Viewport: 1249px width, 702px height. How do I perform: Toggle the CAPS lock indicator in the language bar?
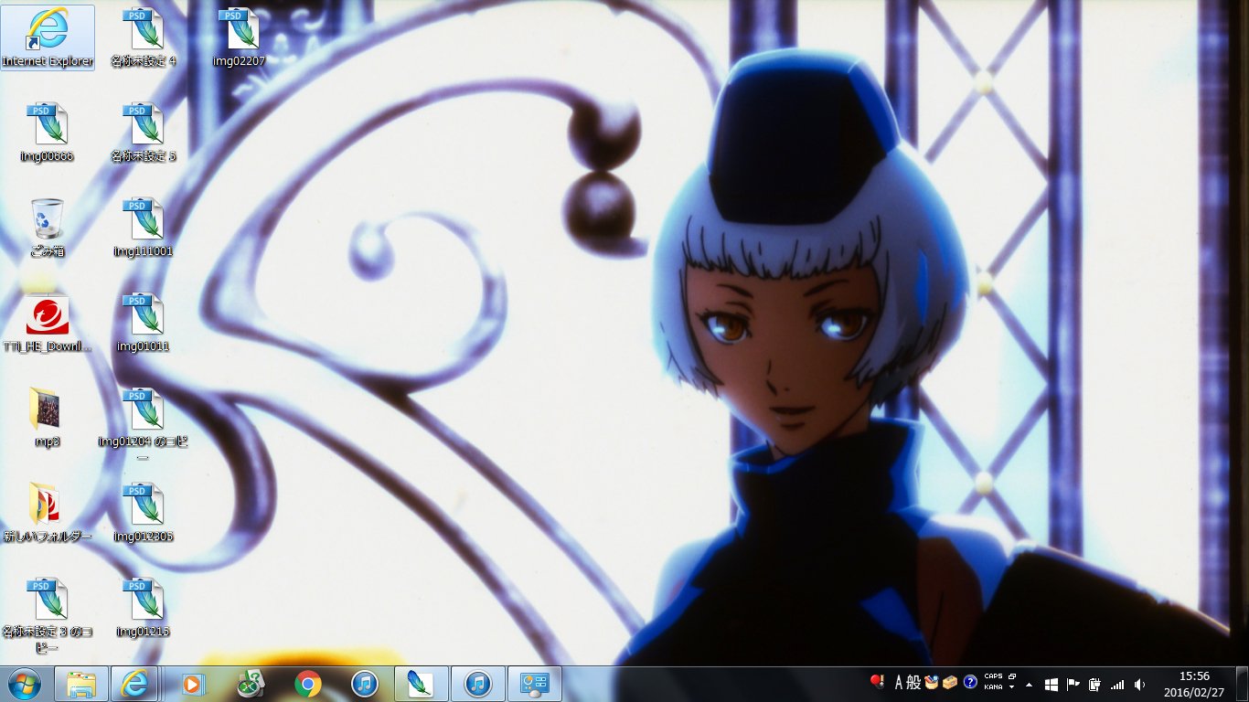(993, 675)
